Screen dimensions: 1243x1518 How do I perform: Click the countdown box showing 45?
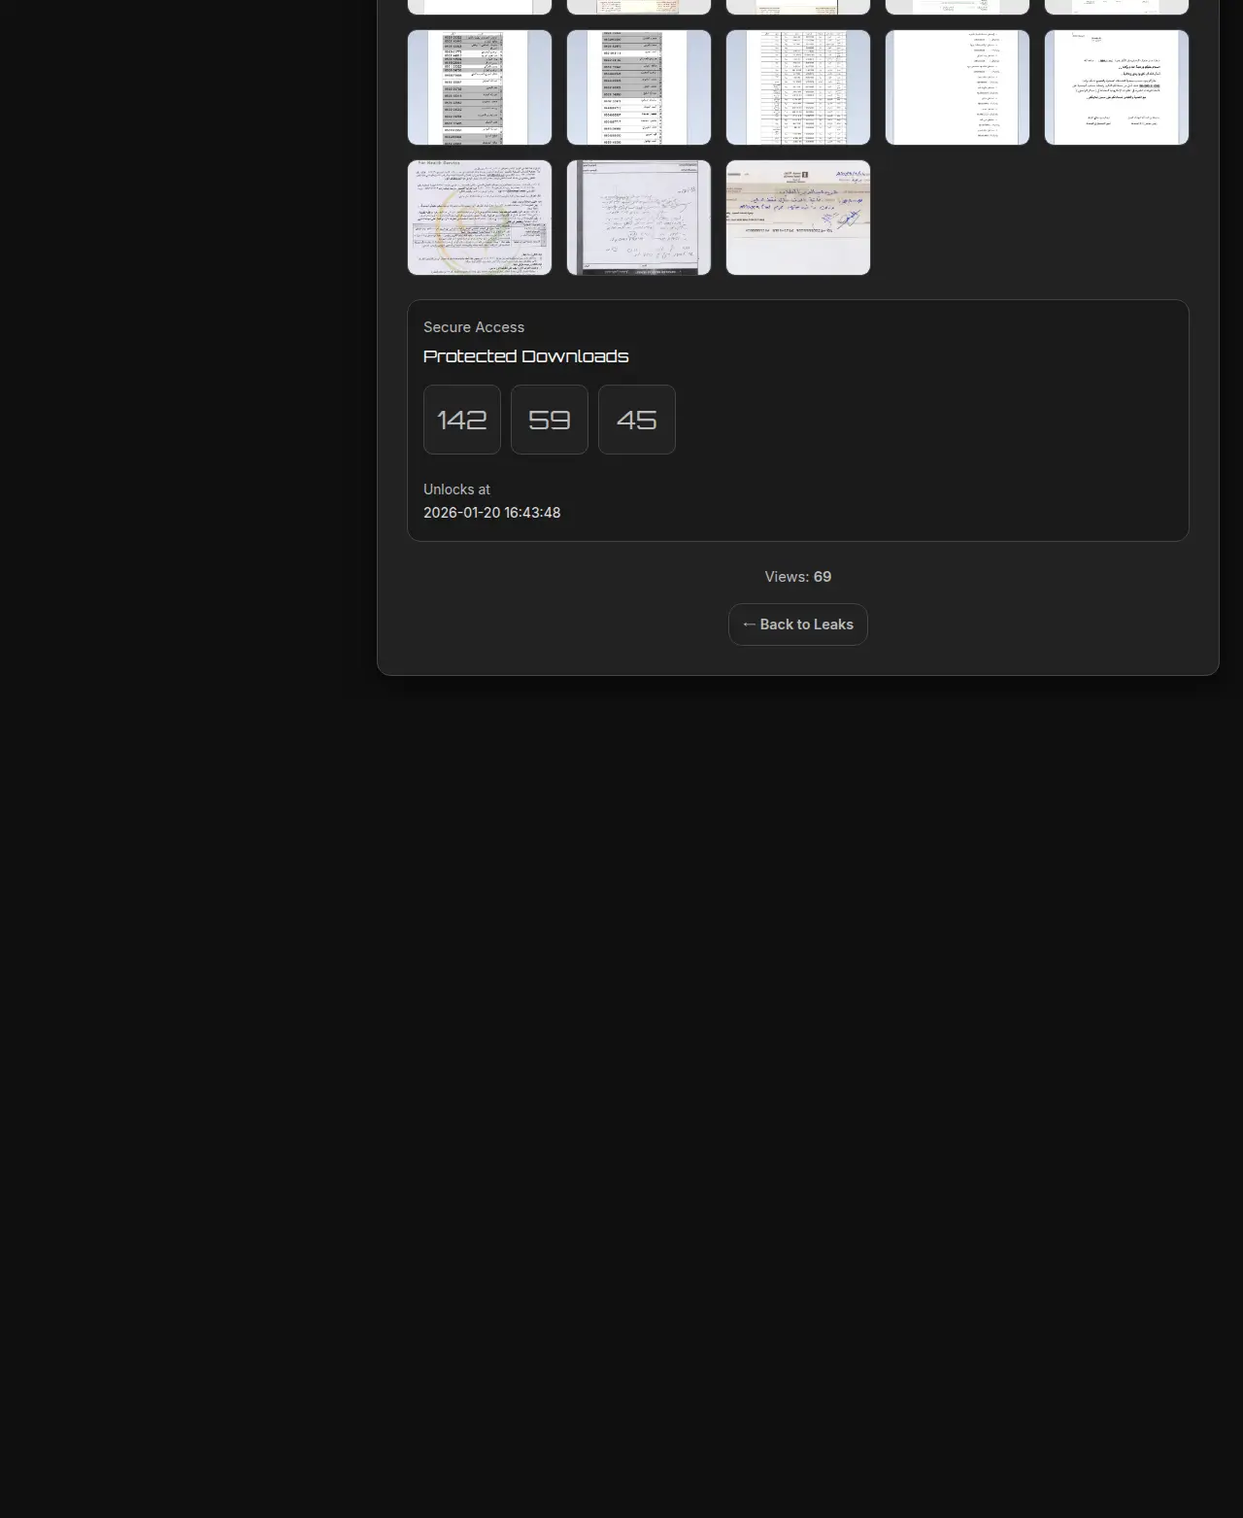pyautogui.click(x=637, y=420)
